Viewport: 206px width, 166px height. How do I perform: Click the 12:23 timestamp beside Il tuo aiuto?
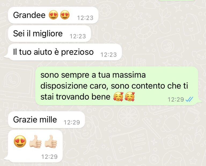pos(109,55)
